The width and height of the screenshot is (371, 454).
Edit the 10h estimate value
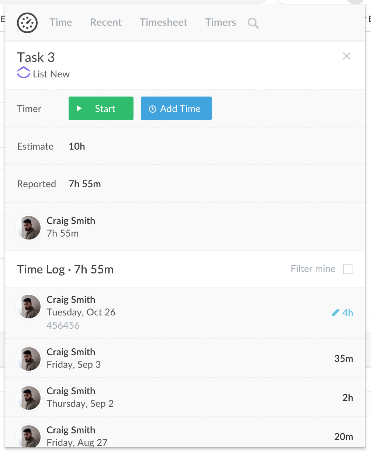tap(77, 146)
